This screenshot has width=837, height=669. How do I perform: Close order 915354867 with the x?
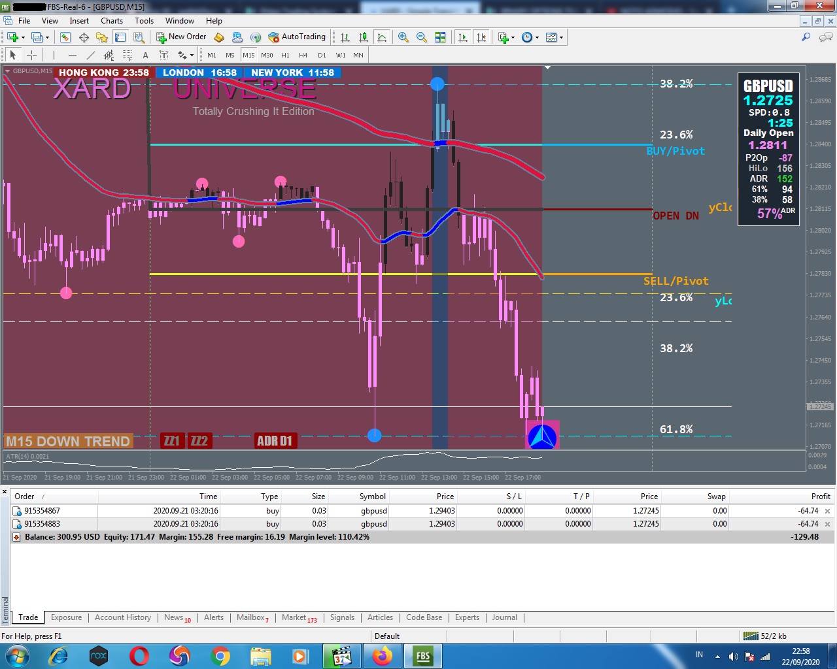(x=828, y=511)
